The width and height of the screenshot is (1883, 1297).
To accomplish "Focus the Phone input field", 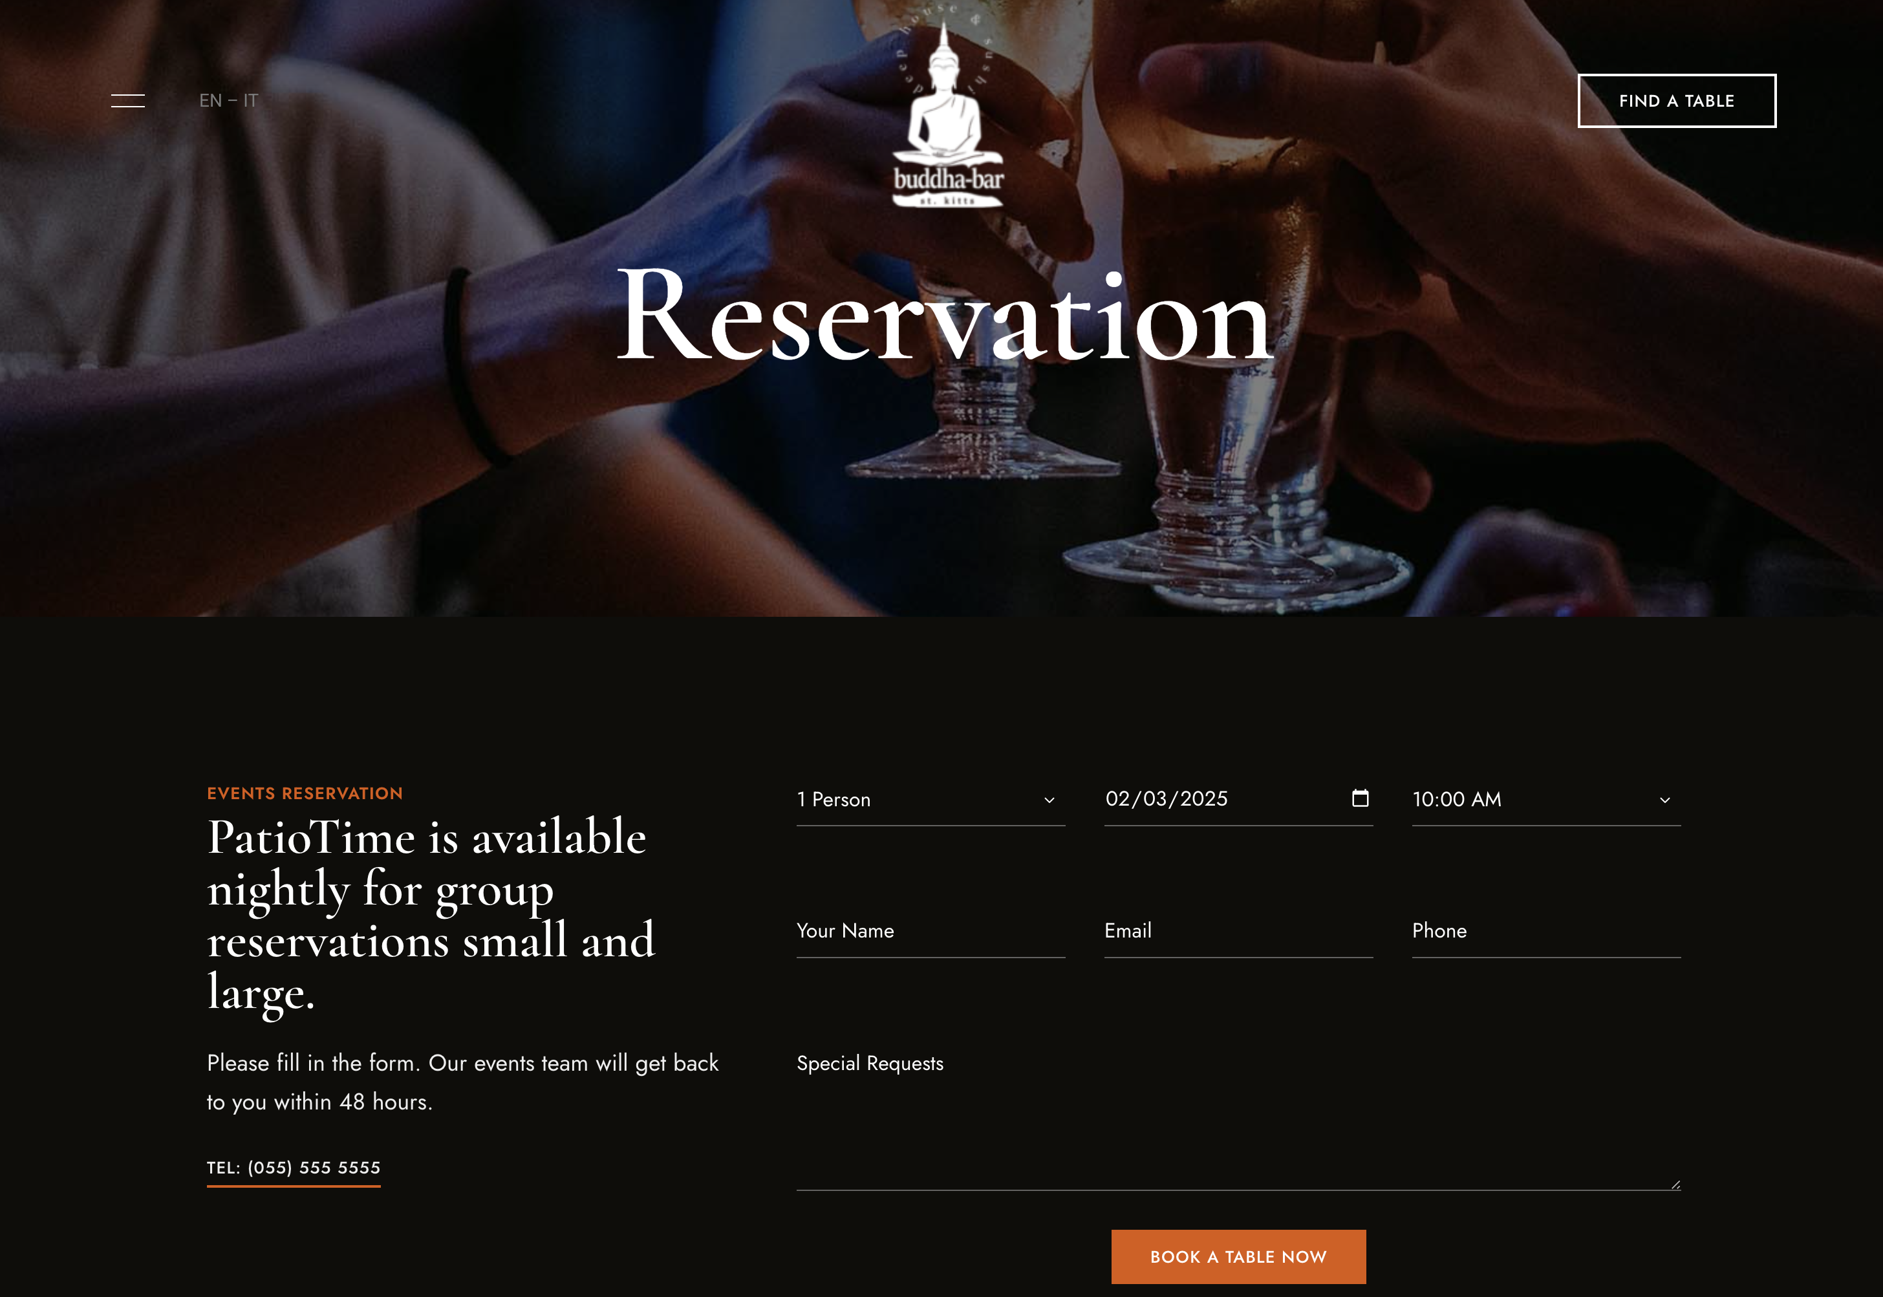I will (x=1545, y=931).
